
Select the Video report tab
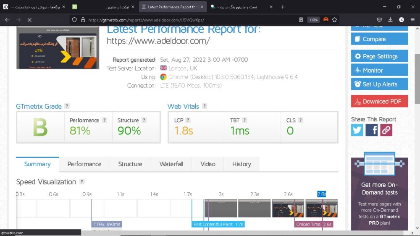[208, 164]
